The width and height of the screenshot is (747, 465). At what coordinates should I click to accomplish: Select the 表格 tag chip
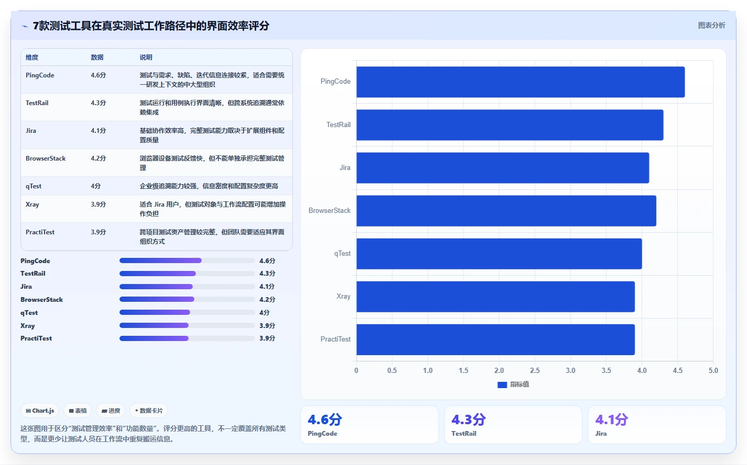pyautogui.click(x=78, y=411)
